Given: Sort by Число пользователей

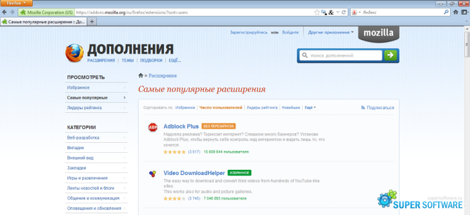Looking at the screenshot, I should [221, 107].
